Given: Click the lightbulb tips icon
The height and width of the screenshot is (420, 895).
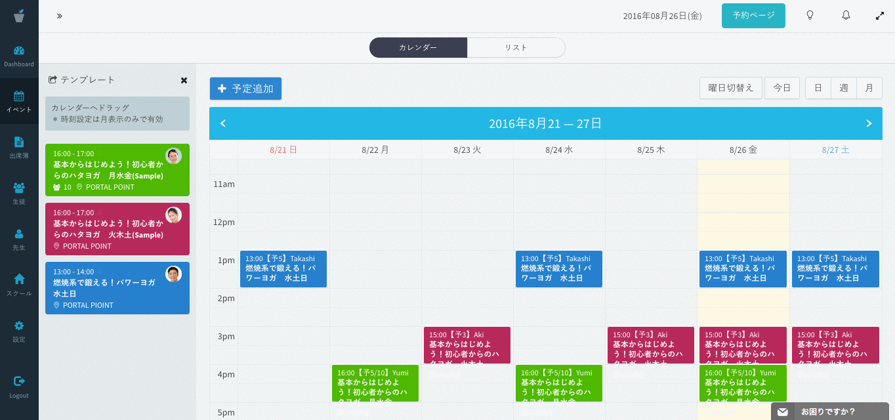Looking at the screenshot, I should [810, 16].
